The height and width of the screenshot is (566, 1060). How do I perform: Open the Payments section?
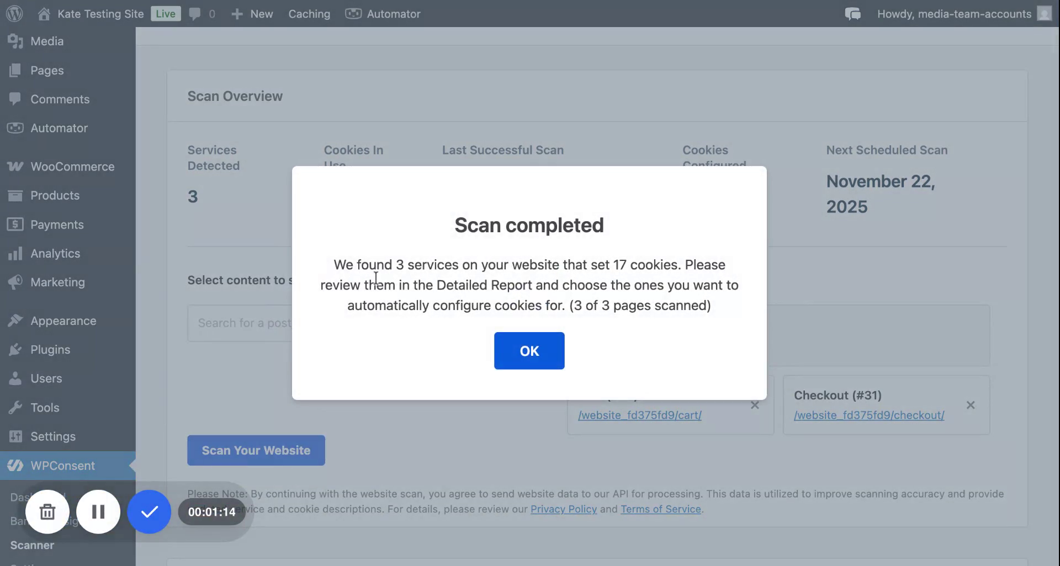[x=56, y=225]
